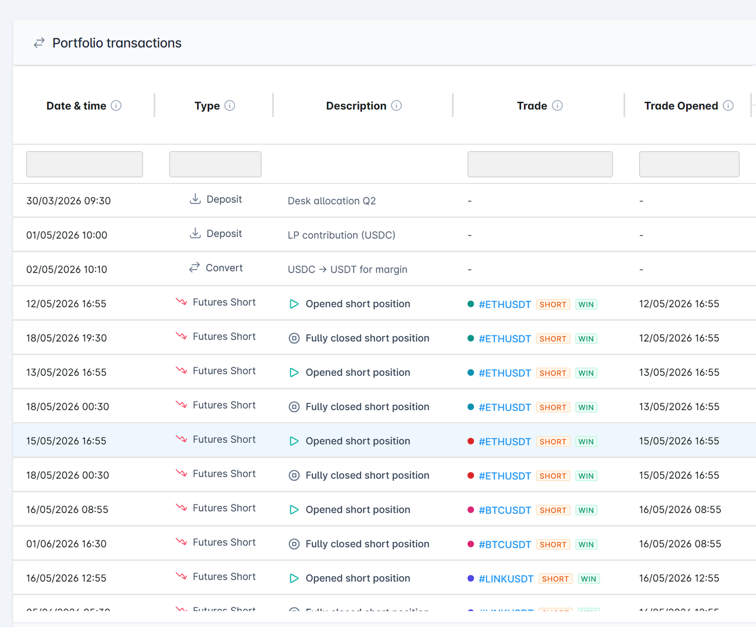Click the play icon on the 13/05/2026 16:55 opened-position row
The width and height of the screenshot is (756, 627).
click(294, 372)
